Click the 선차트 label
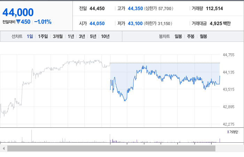The width and height of the screenshot is (244, 157). pos(17,36)
